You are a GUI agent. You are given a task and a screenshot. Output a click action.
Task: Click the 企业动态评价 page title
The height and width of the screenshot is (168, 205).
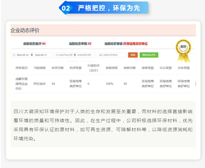25,30
